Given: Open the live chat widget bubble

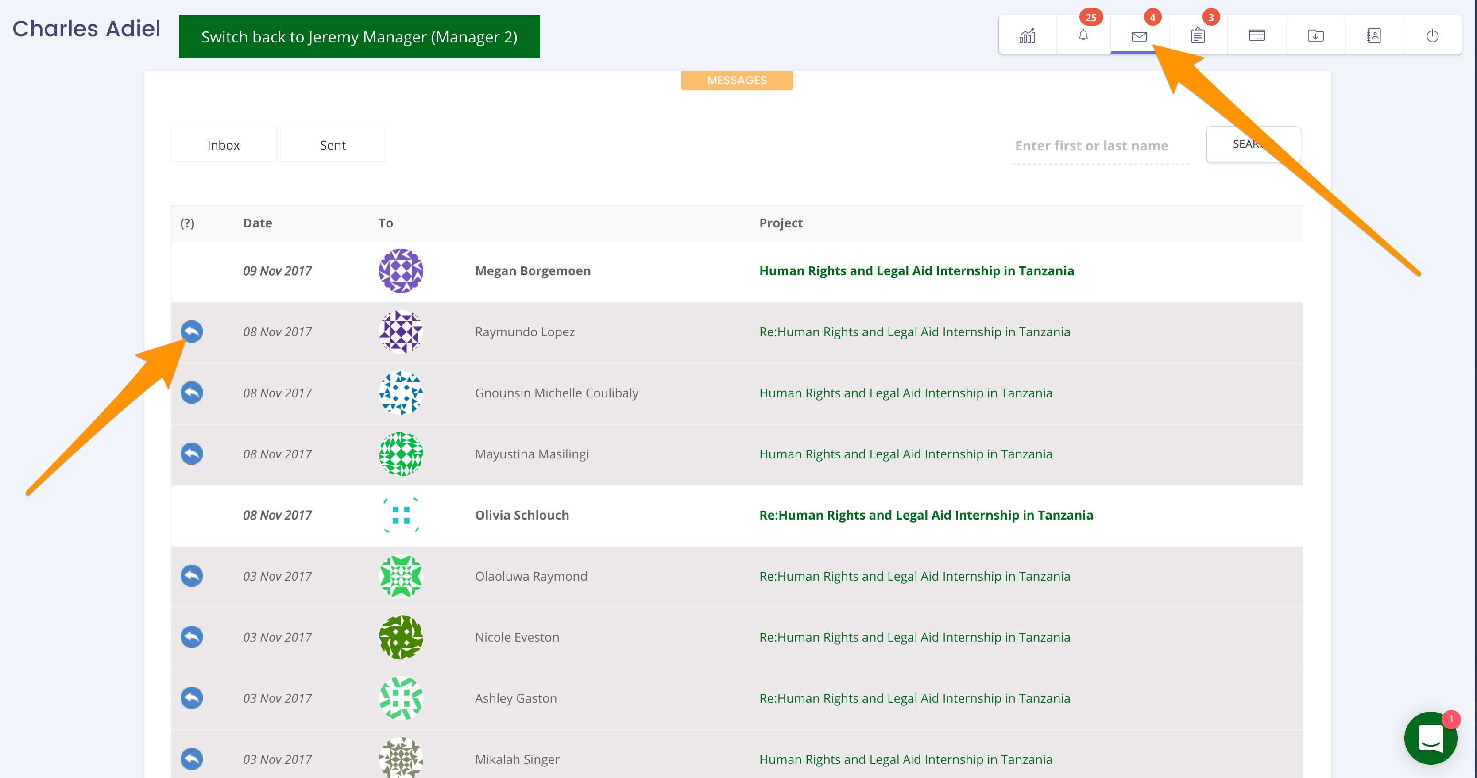Looking at the screenshot, I should pyautogui.click(x=1430, y=738).
